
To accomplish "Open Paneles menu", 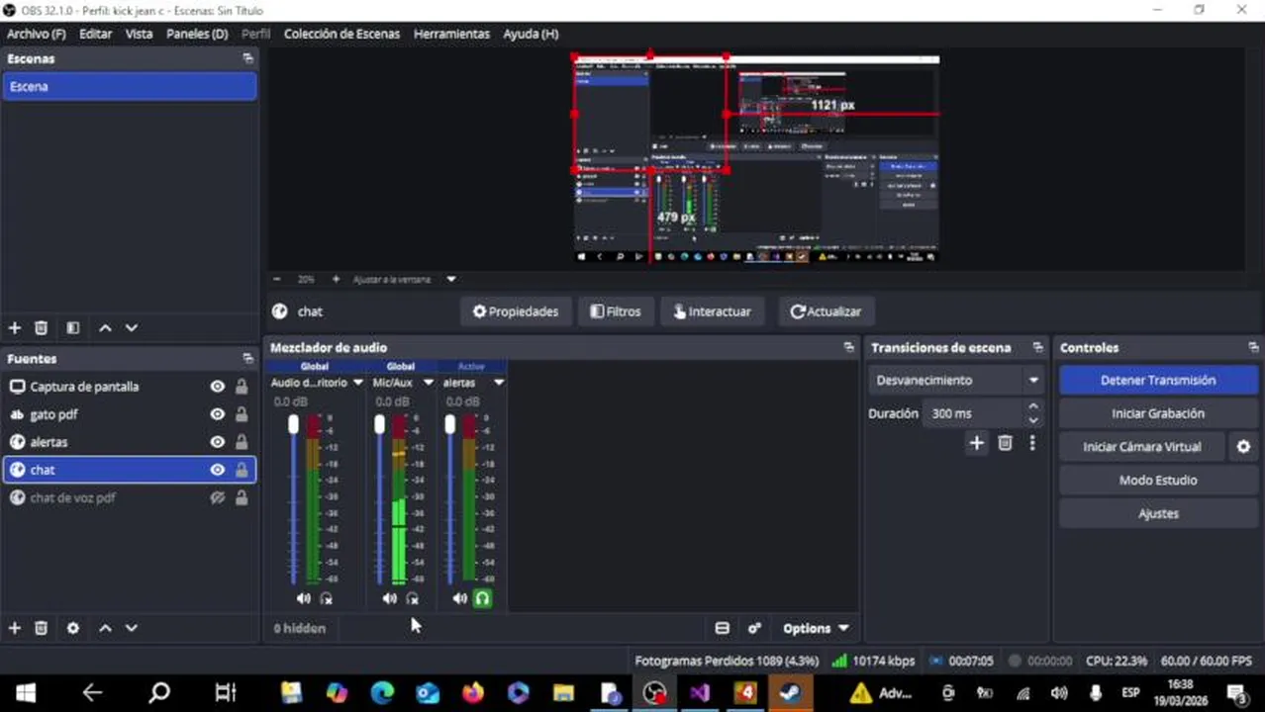I will [197, 34].
